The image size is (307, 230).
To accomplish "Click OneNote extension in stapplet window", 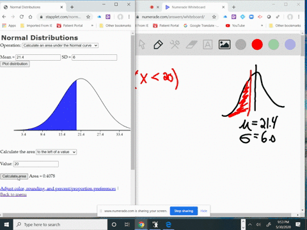I will coord(108,17).
